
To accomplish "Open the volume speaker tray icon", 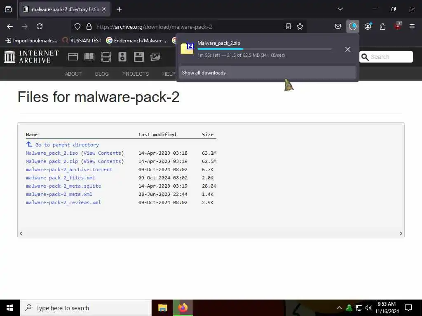I will pos(368,308).
